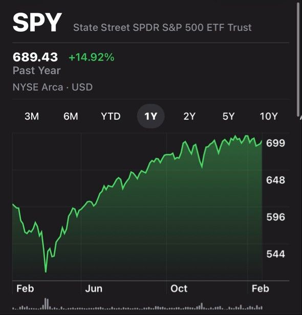Click the tallest volume bar below chart
This screenshot has width=302, height=315.
tap(46, 304)
